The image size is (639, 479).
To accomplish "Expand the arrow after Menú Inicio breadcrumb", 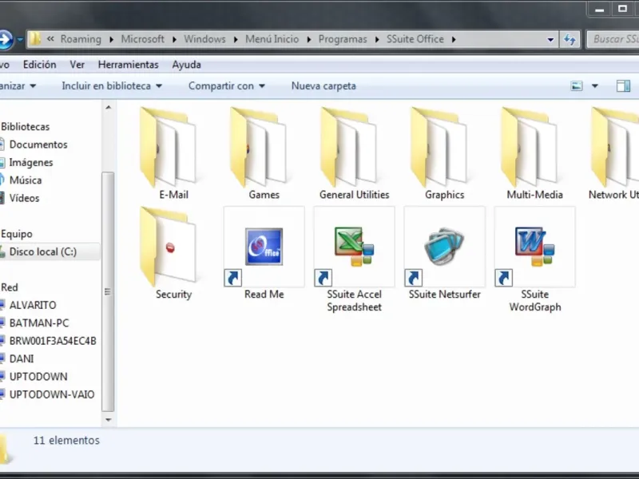I will click(x=308, y=39).
